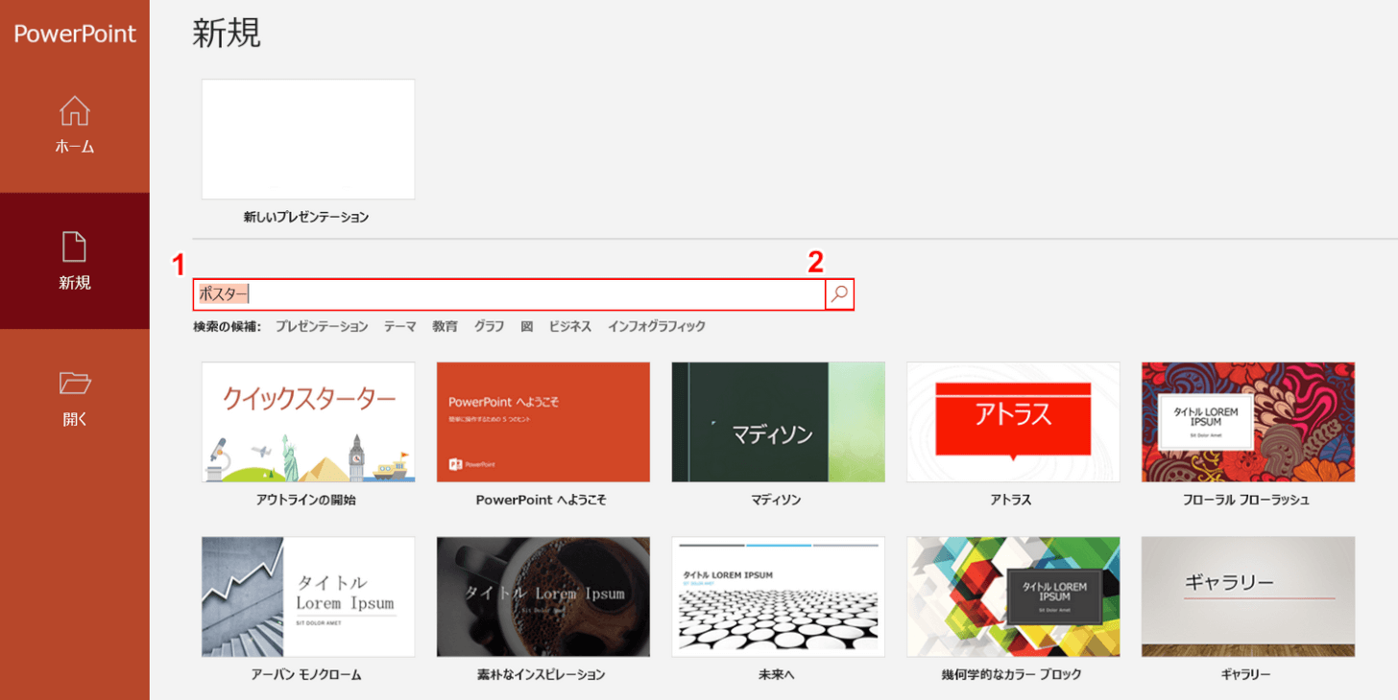Select suggested search ビジネス
Image resolution: width=1398 pixels, height=700 pixels.
(x=570, y=326)
